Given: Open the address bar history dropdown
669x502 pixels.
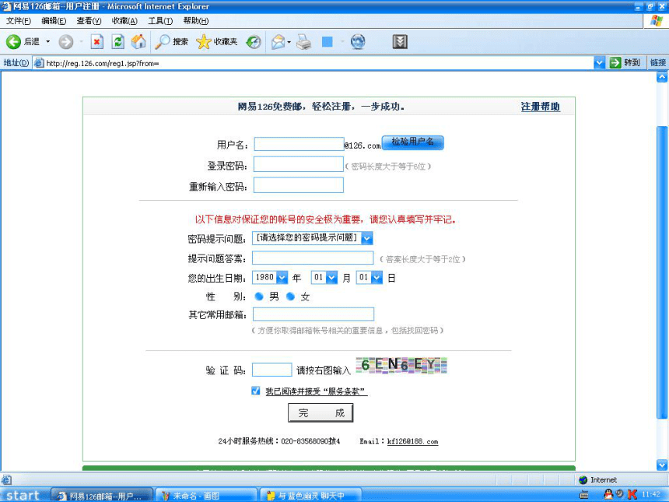Looking at the screenshot, I should [599, 63].
